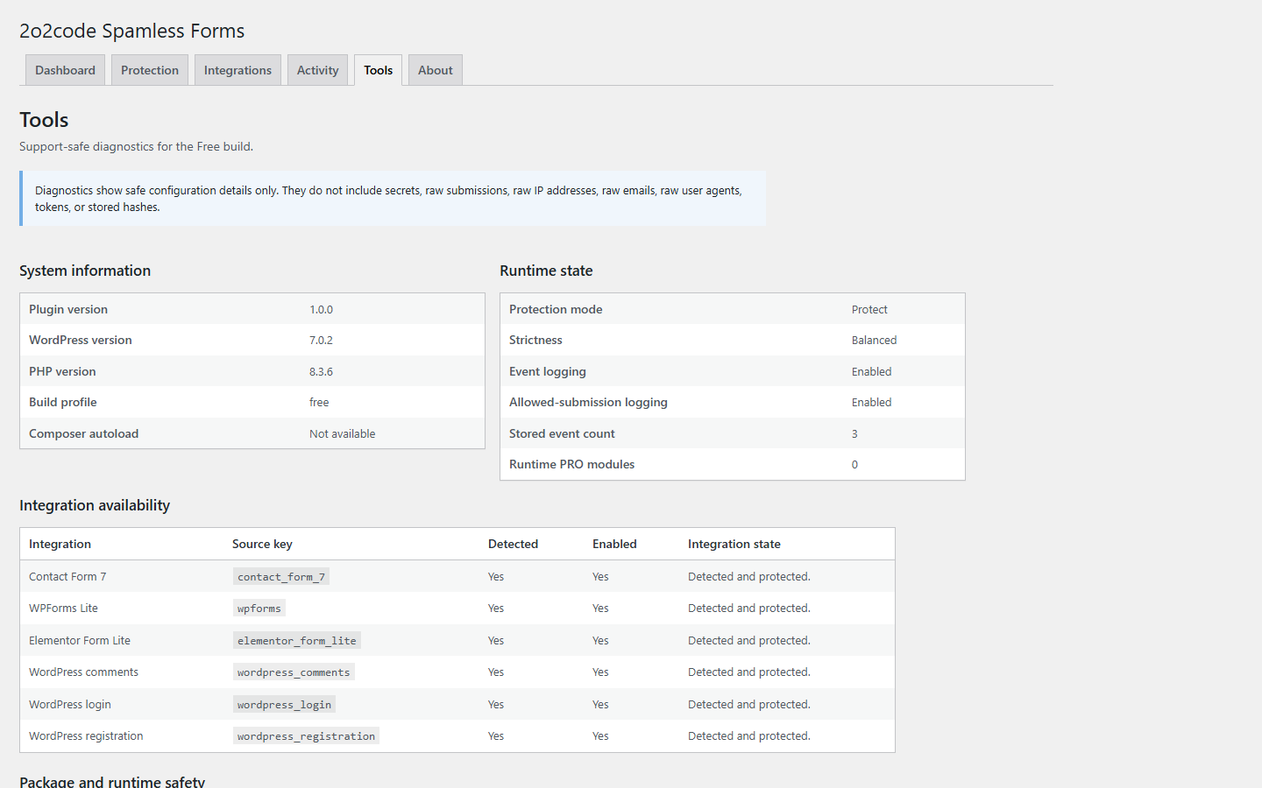
Task: Select the Runtime PRO modules label
Action: pos(571,464)
